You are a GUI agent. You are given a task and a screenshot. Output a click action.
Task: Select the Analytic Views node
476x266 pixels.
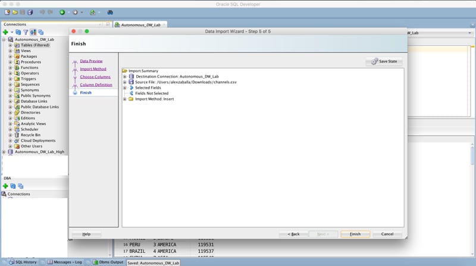tap(33, 124)
